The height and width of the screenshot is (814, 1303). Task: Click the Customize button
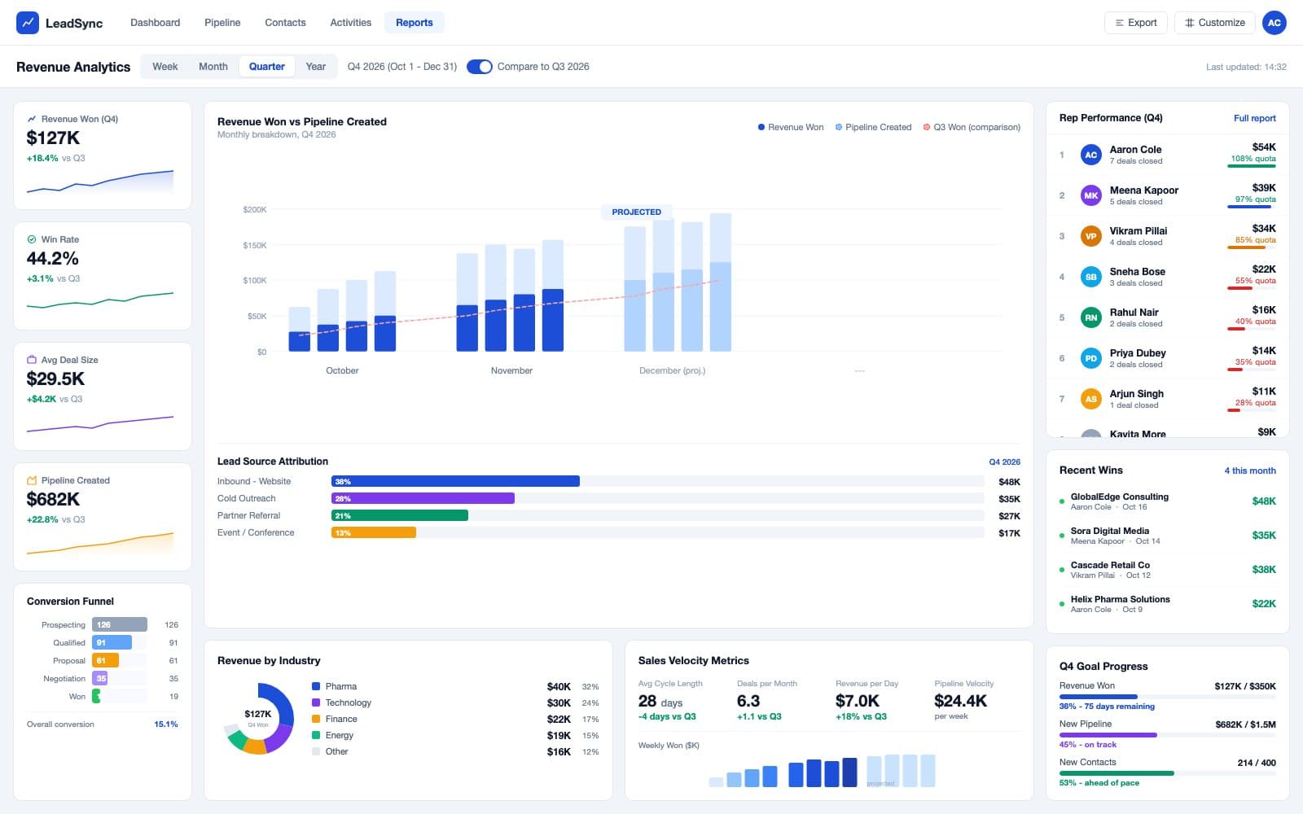tap(1214, 23)
